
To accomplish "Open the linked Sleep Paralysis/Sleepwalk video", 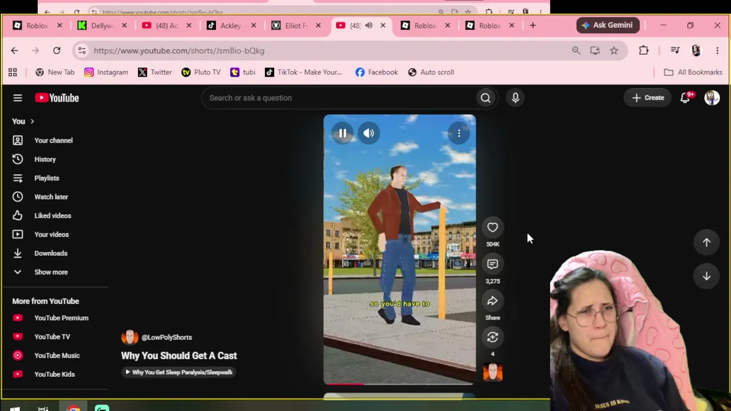I will coord(179,372).
